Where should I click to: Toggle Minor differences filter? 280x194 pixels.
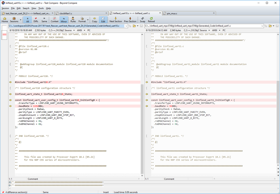point(64,20)
